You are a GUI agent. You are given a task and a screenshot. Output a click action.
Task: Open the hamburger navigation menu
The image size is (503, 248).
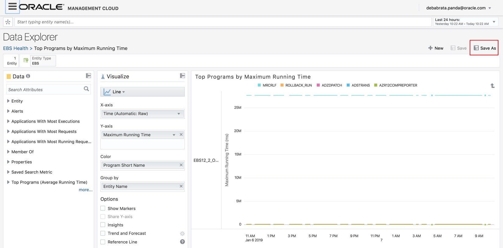[x=12, y=6]
